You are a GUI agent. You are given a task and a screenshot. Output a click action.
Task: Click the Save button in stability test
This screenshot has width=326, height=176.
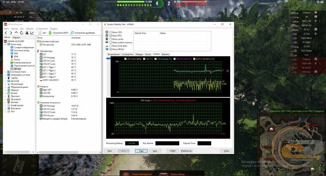tap(155, 151)
